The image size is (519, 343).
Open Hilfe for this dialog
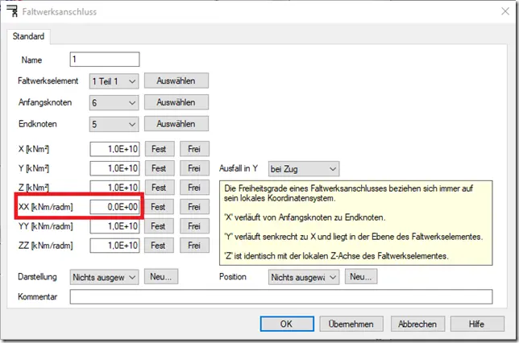pos(477,324)
